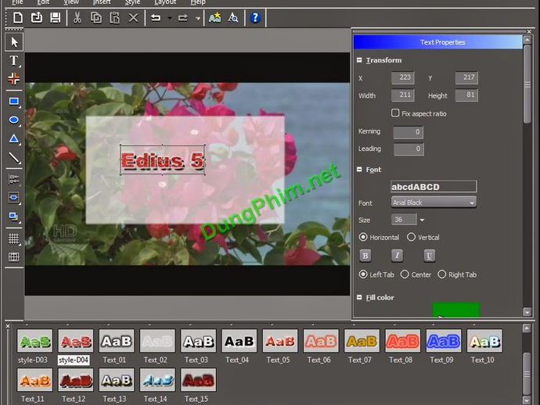Screen dimensions: 540x405
Task: Click the object order layers icon
Action: click(14, 217)
